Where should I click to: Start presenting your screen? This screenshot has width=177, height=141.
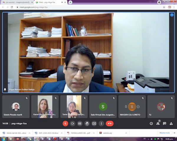tap(94, 123)
